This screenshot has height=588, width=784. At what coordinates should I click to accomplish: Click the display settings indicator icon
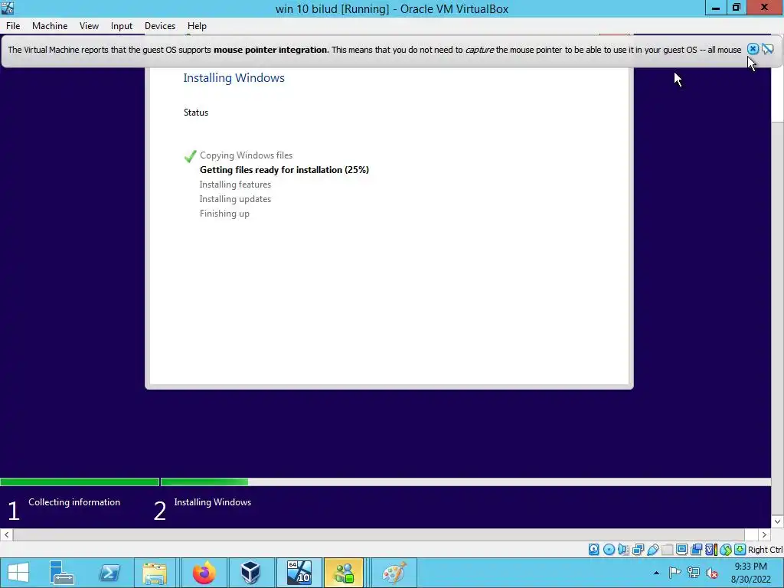tap(681, 550)
